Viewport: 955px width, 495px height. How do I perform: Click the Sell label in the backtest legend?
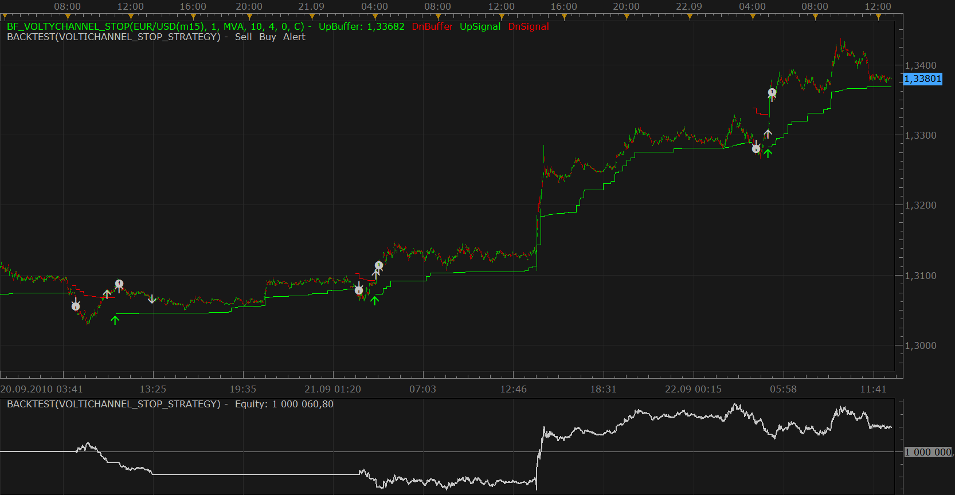tap(243, 37)
